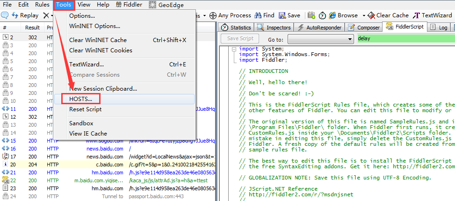Viewport: 455px width, 201px height.
Task: Select session 16 news.baidu.com row
Action: point(108,149)
